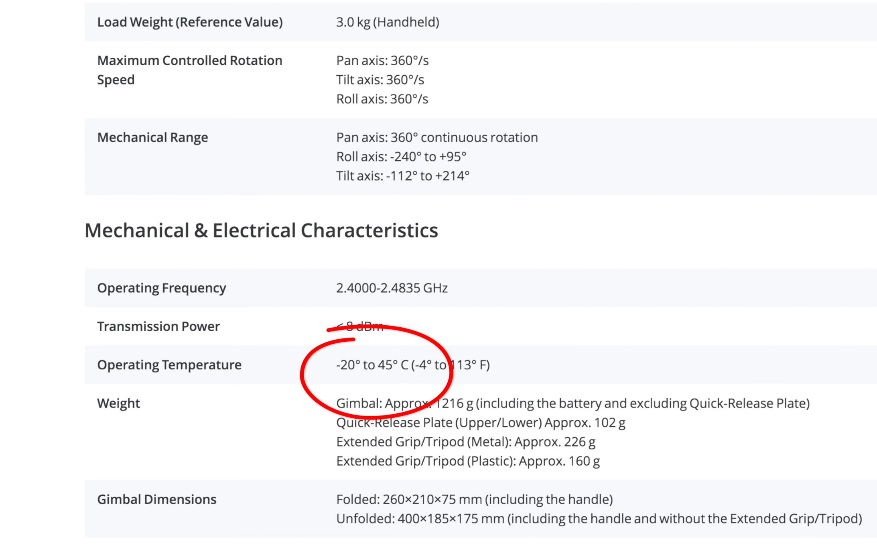Click the Roll axis: 360°/s line
Screen dimensions: 877x554
tap(382, 99)
